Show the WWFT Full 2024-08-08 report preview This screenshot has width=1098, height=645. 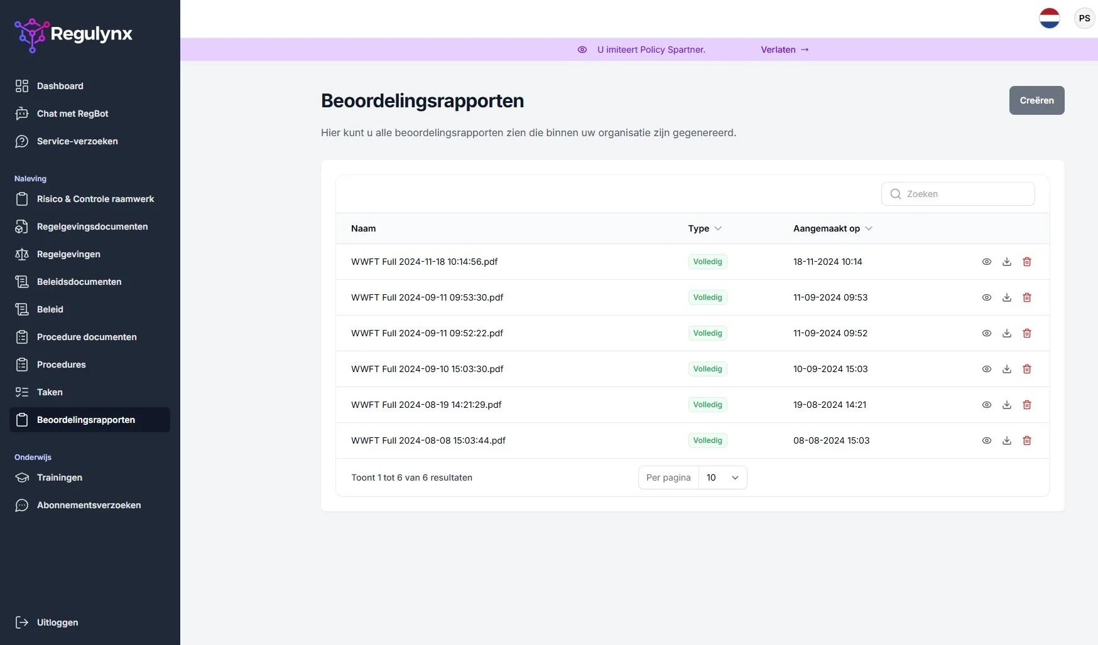[x=986, y=440]
